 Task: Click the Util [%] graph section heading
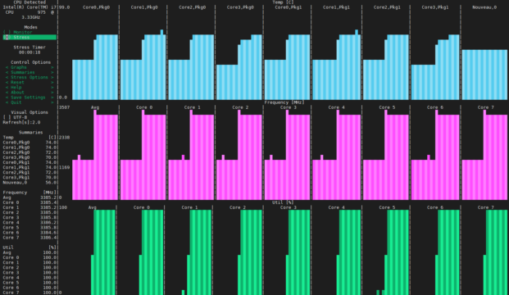point(283,202)
